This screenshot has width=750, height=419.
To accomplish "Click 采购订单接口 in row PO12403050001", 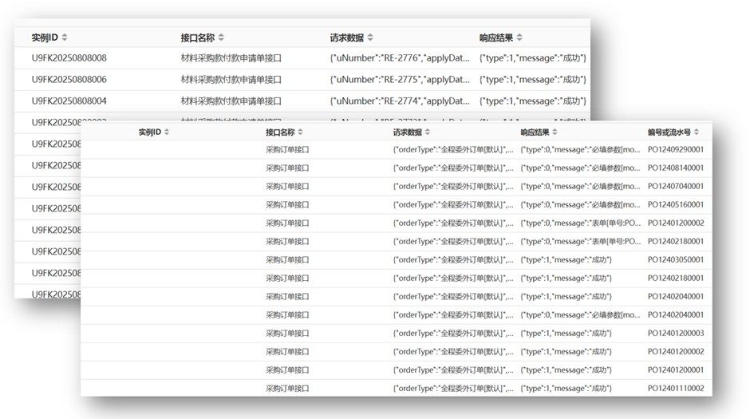I will tap(287, 259).
